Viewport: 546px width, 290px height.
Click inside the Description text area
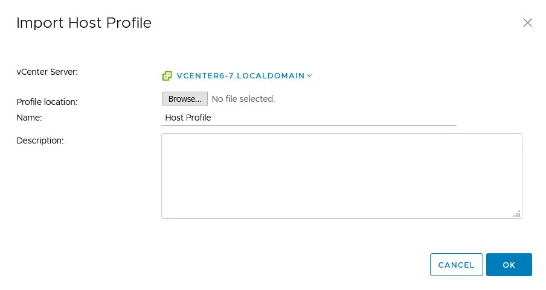point(341,175)
